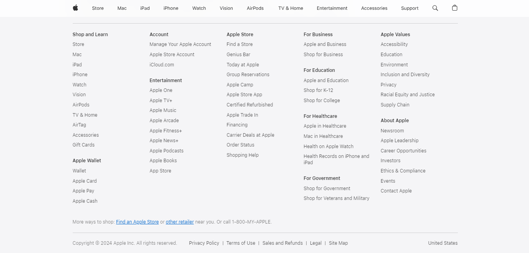
Task: Follow the other retailer link
Action: (180, 222)
